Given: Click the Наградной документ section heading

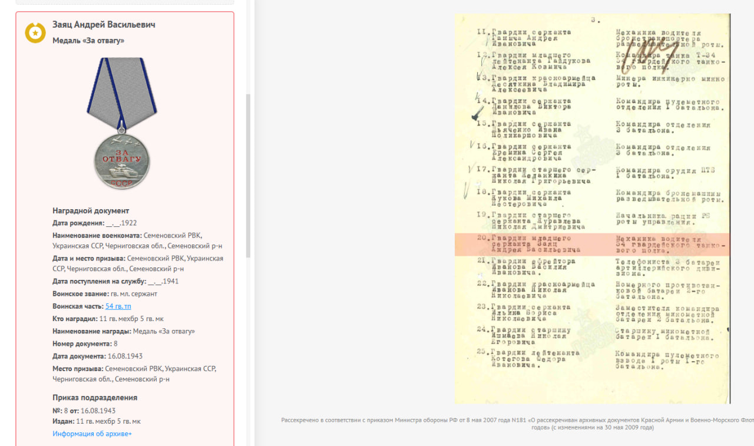Looking at the screenshot, I should coord(91,211).
